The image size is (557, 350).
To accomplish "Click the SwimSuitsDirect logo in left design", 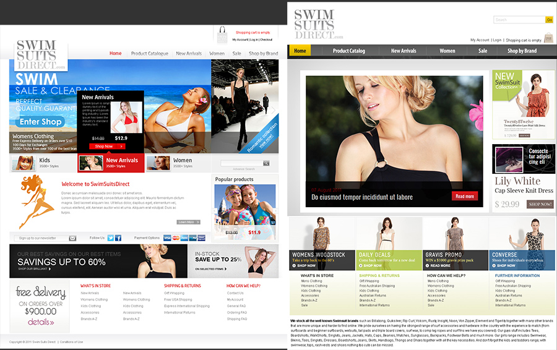I will pos(41,54).
